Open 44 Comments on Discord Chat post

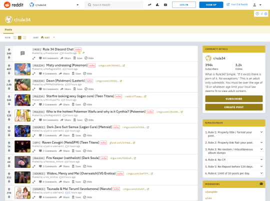(48, 58)
